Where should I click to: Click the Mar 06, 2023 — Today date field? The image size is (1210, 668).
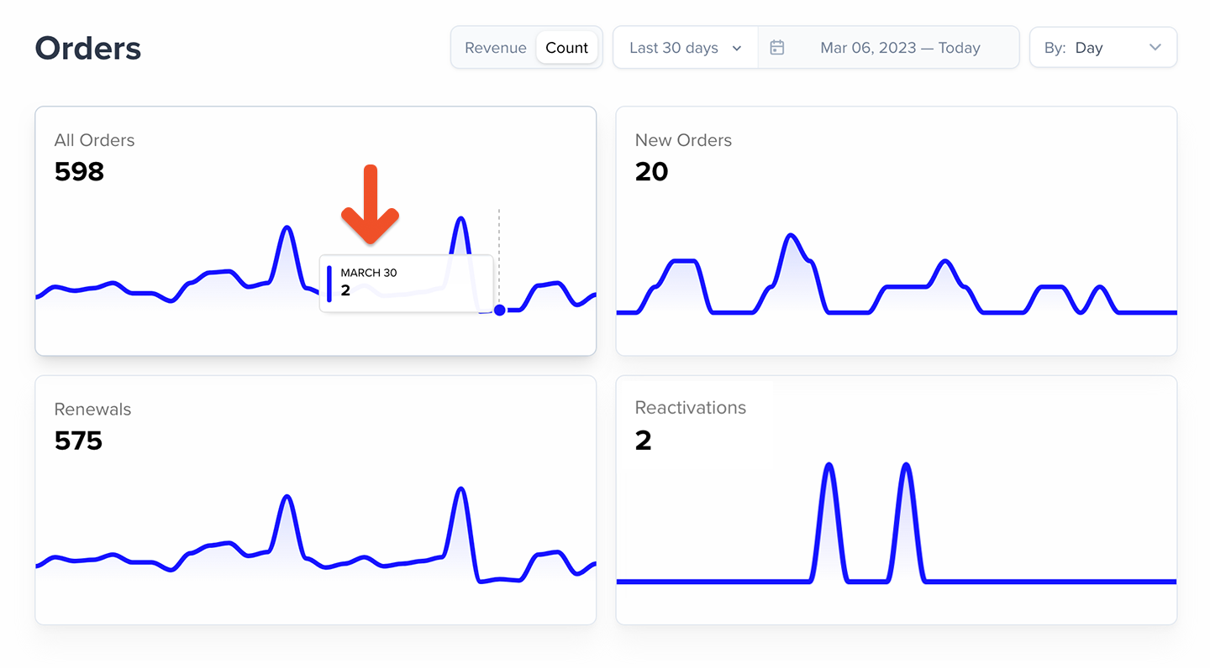(x=899, y=48)
